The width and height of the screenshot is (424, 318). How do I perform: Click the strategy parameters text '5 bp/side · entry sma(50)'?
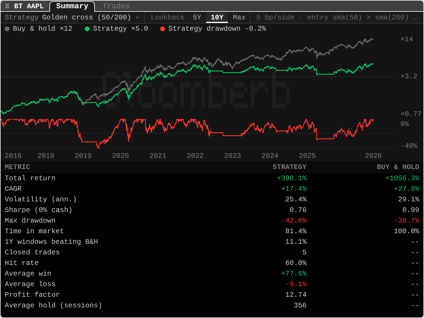(x=309, y=17)
